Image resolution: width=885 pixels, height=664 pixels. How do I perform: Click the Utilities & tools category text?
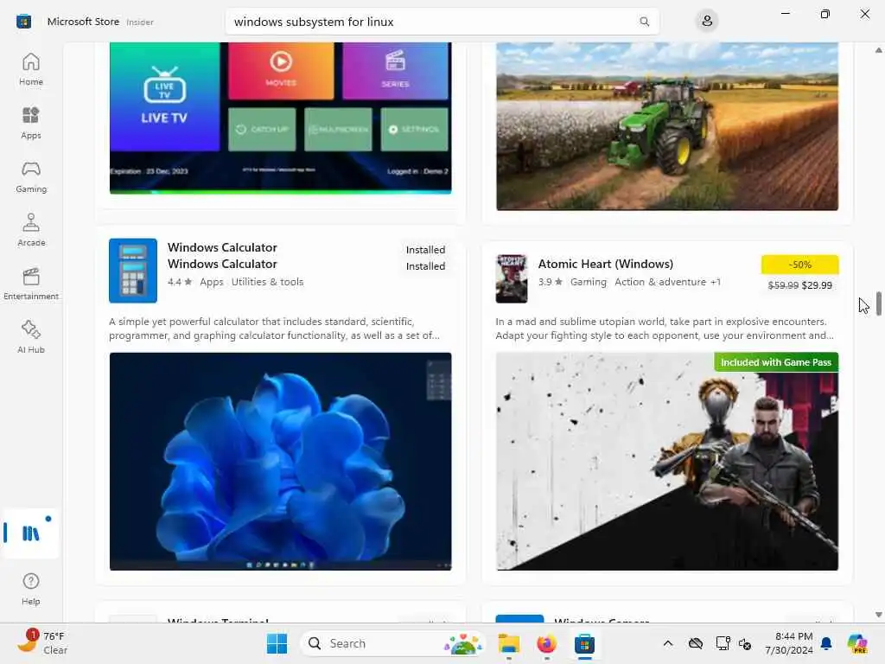[267, 282]
